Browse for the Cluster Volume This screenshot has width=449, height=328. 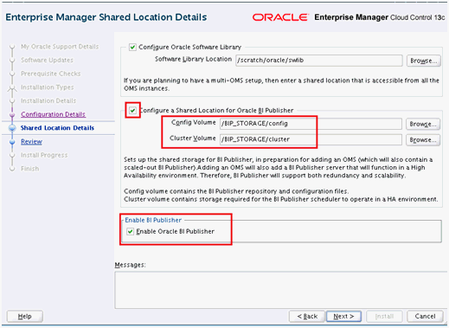coord(423,139)
